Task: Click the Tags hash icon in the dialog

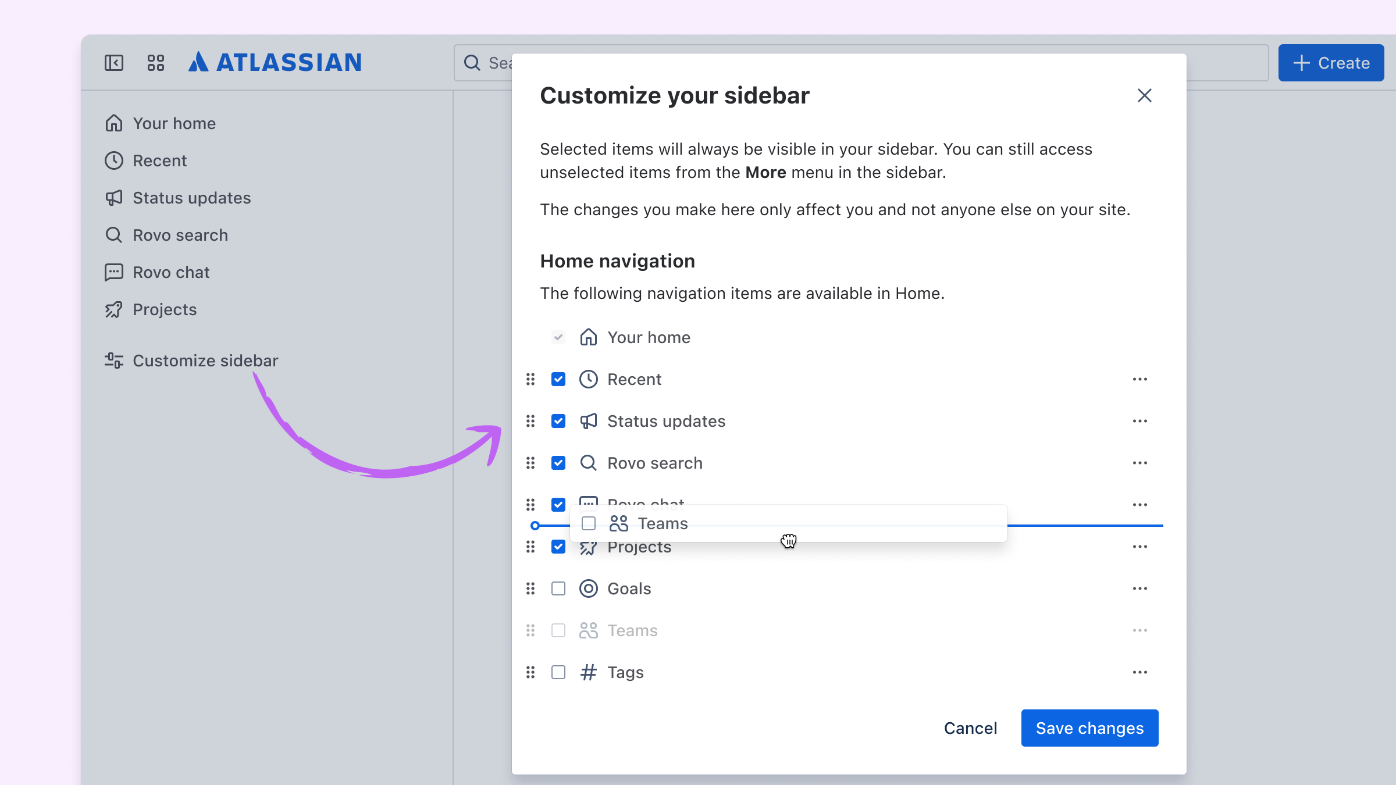Action: pyautogui.click(x=588, y=672)
